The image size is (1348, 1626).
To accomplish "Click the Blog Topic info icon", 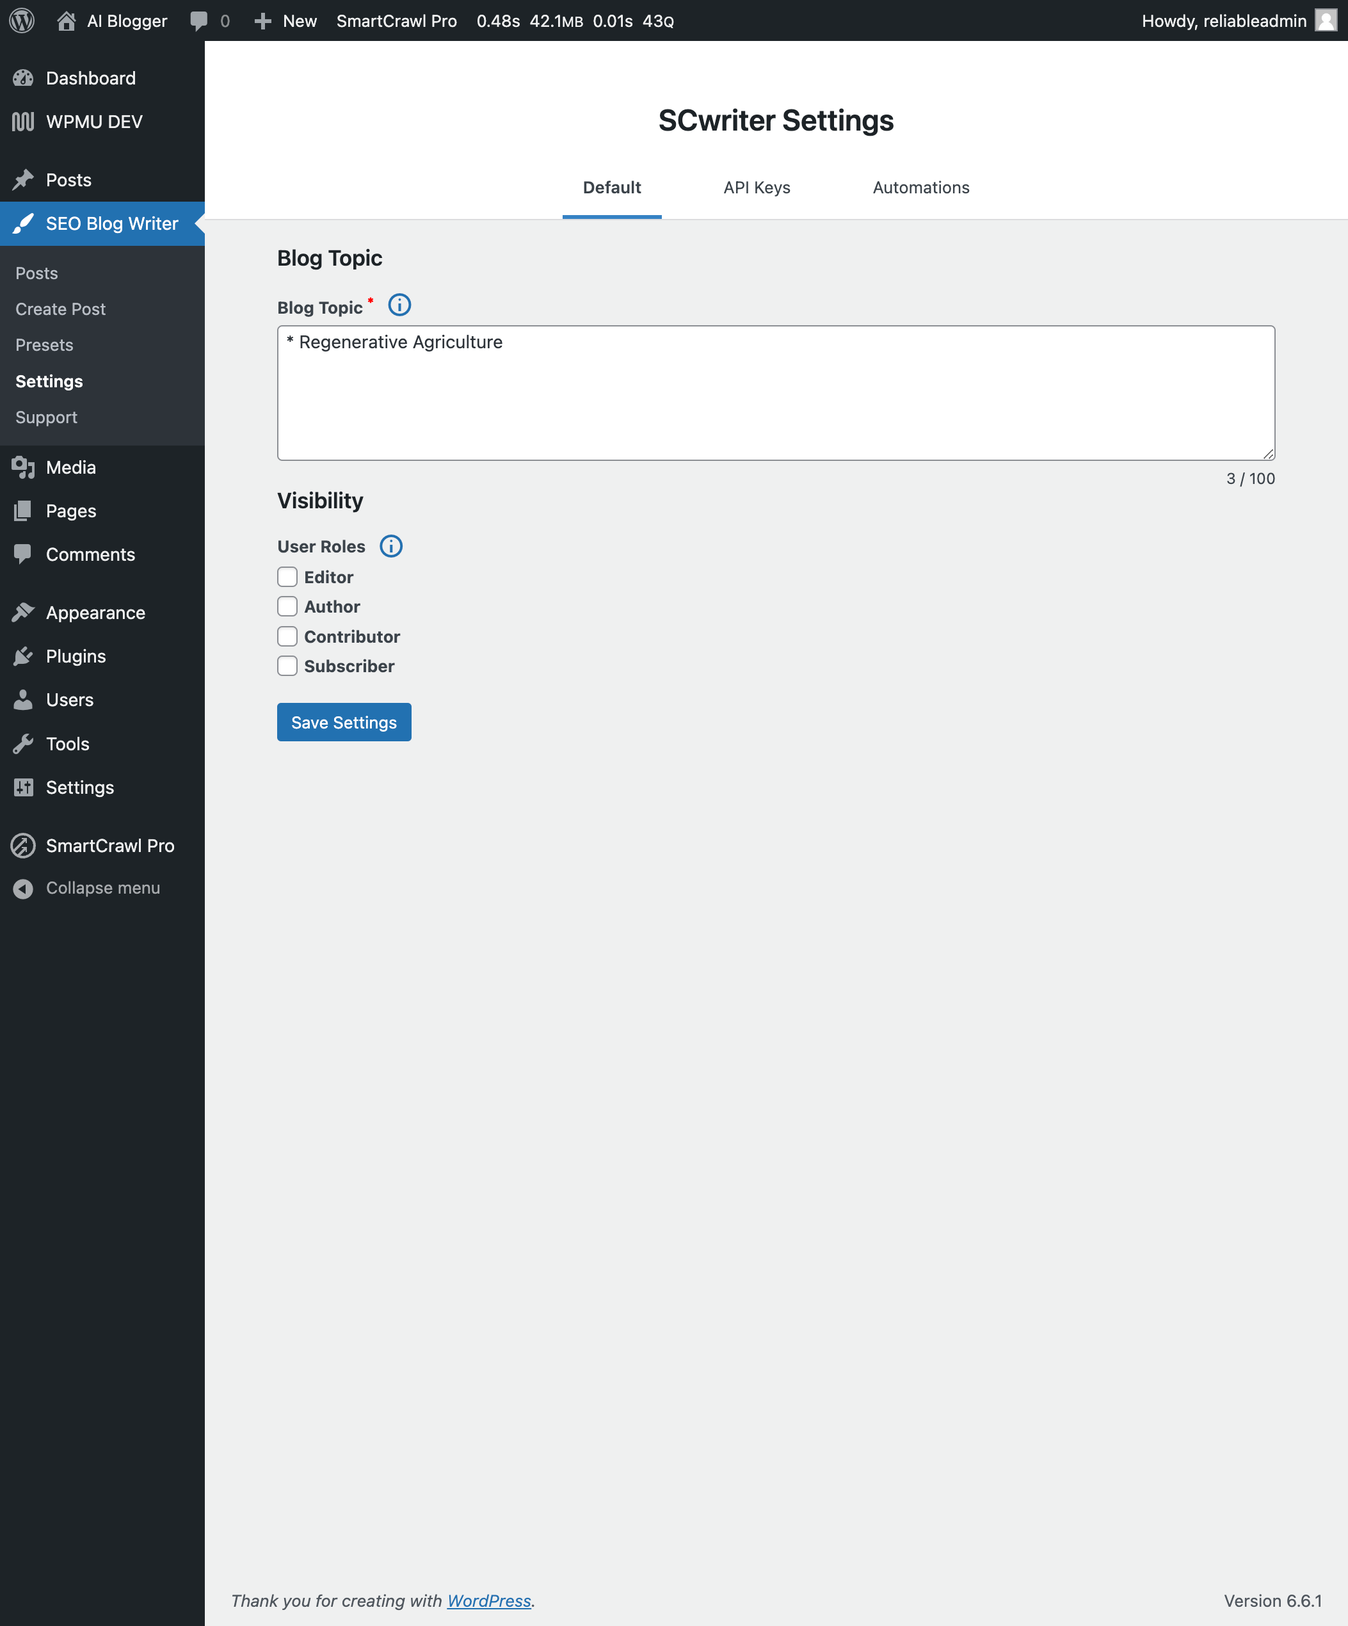I will pos(399,305).
